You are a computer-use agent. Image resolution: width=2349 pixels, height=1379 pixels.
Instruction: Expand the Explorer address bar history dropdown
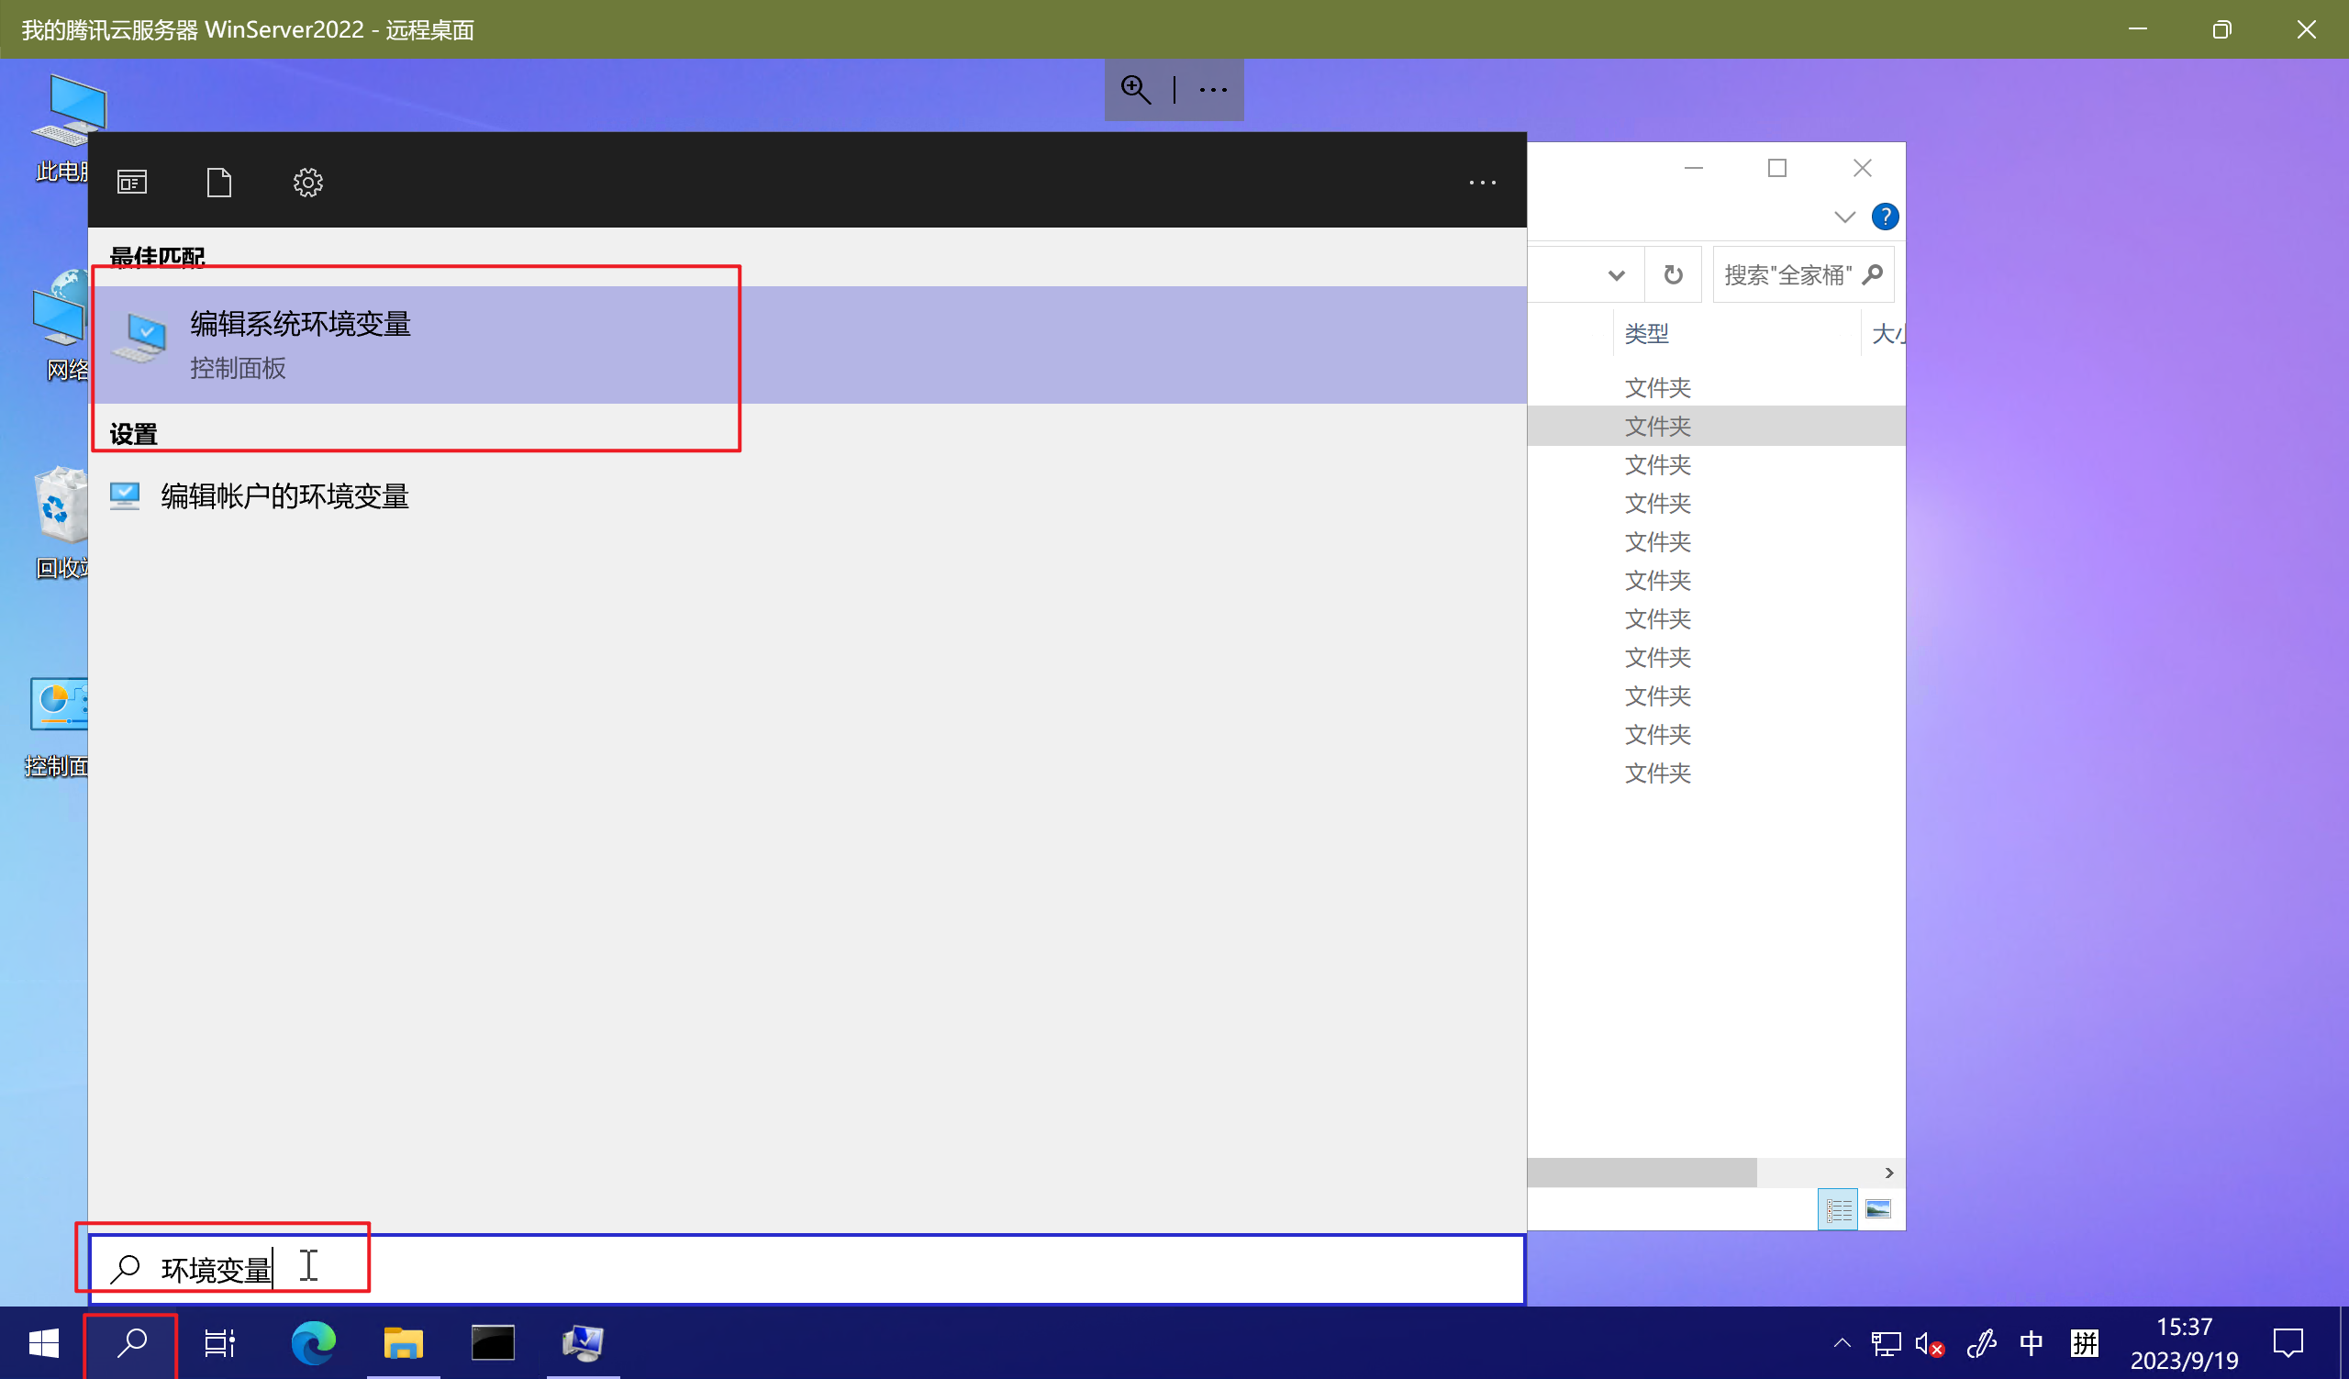[x=1617, y=275]
